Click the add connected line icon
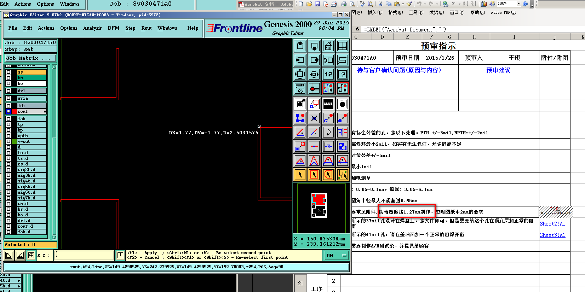Viewport: 585px width, 292px height. (300, 118)
